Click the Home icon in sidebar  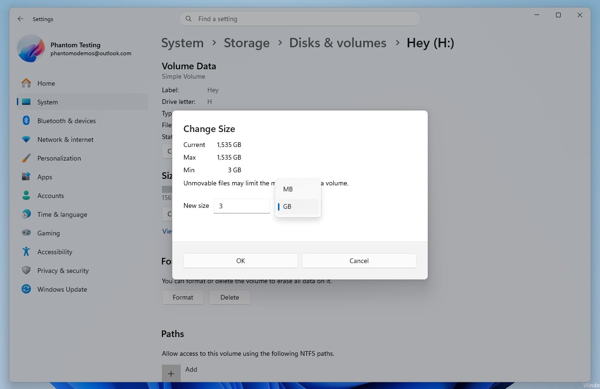(26, 83)
